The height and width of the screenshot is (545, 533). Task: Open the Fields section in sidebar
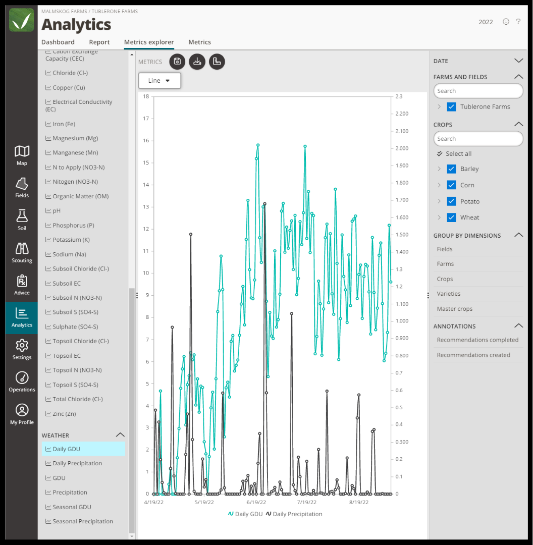click(x=22, y=188)
